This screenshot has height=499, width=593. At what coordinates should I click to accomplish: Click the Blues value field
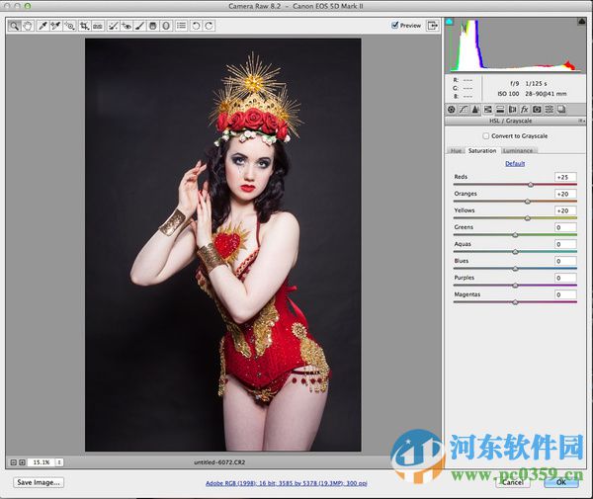pyautogui.click(x=565, y=261)
